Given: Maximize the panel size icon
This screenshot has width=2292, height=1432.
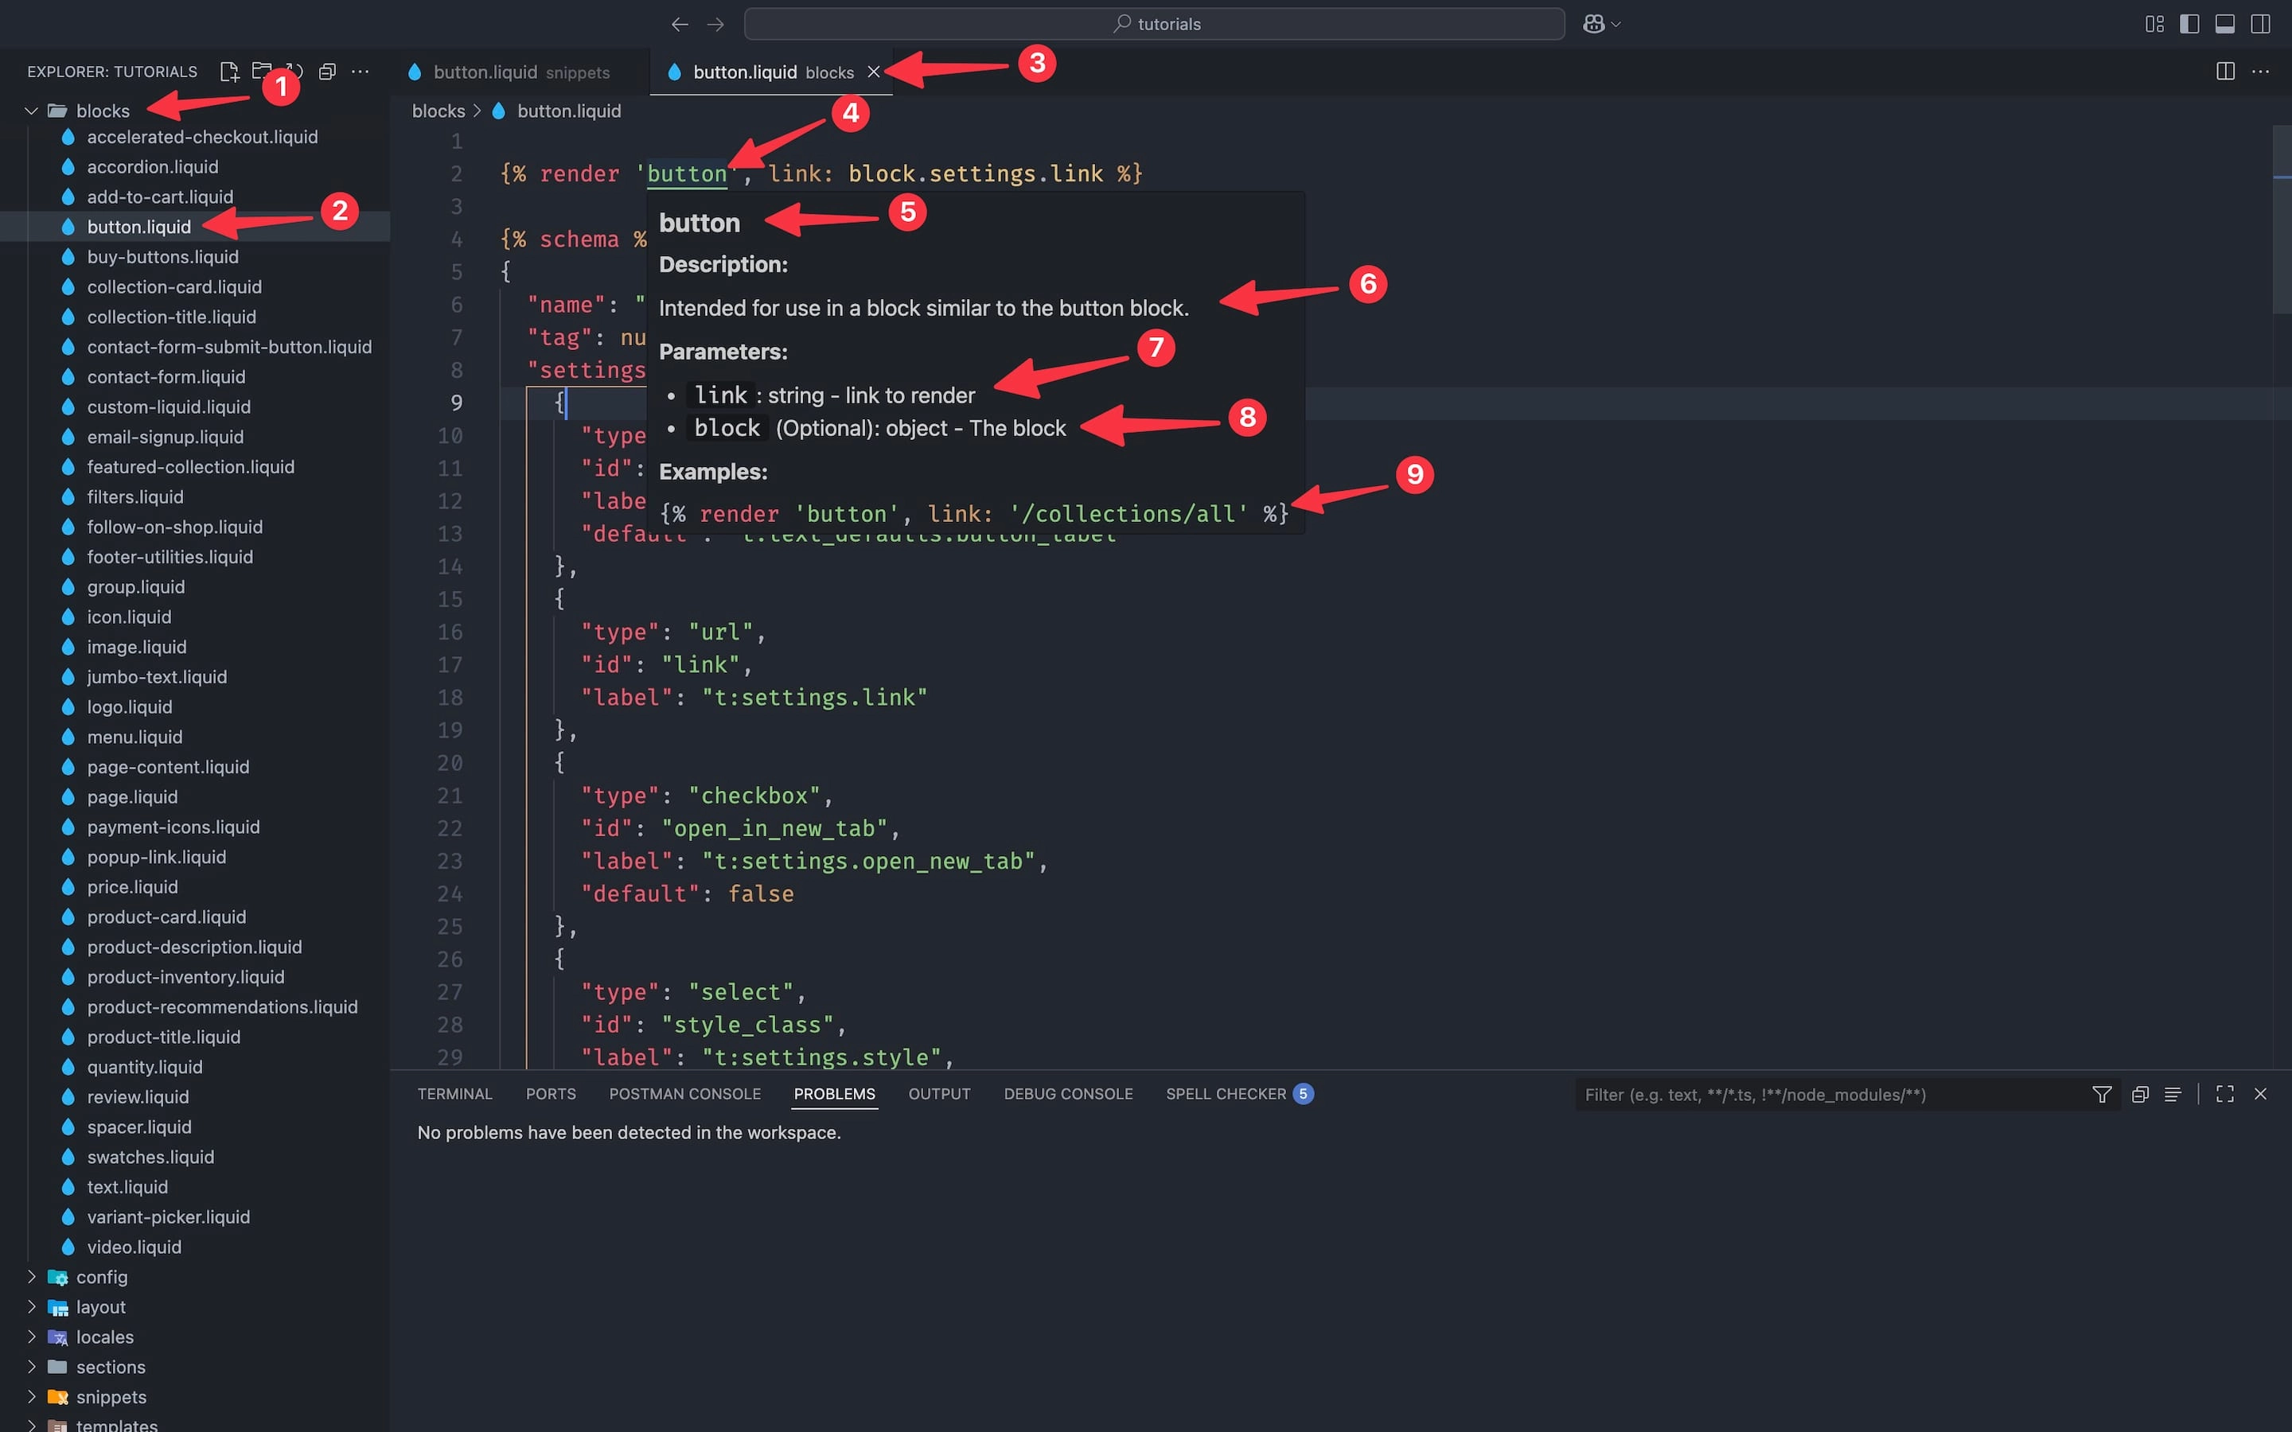Looking at the screenshot, I should (x=2225, y=1095).
